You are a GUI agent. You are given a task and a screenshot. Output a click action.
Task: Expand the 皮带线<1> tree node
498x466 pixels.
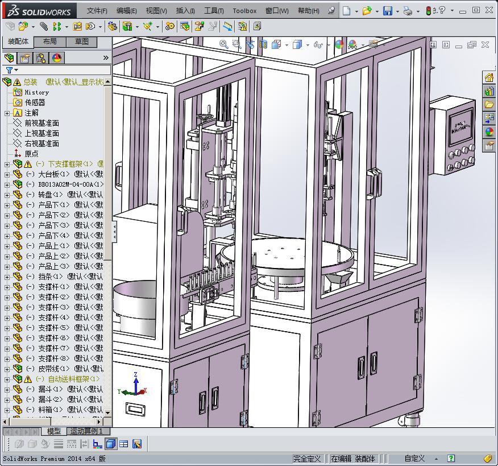click(x=7, y=369)
